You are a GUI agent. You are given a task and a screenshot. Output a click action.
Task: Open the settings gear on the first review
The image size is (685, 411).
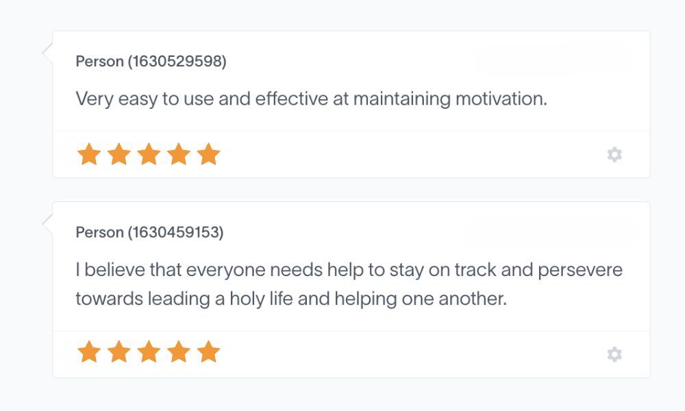(x=614, y=154)
